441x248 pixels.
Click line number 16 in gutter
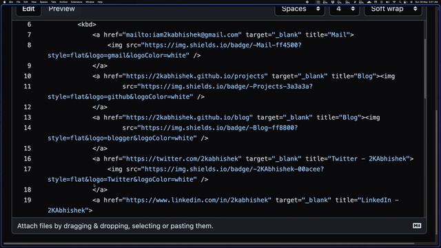[28, 159]
